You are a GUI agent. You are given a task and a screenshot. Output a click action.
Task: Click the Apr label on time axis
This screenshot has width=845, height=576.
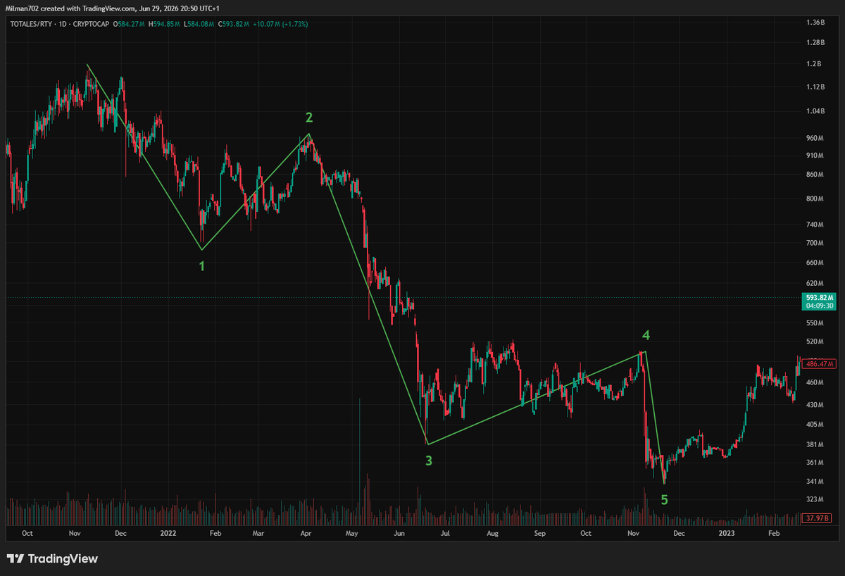(x=306, y=534)
